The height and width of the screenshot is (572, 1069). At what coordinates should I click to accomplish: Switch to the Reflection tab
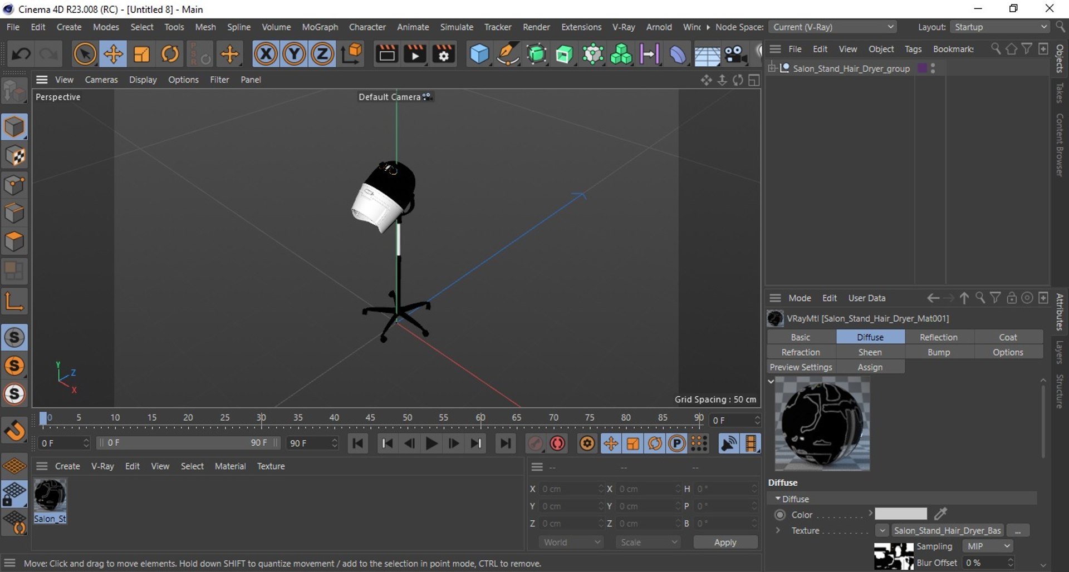click(x=939, y=337)
